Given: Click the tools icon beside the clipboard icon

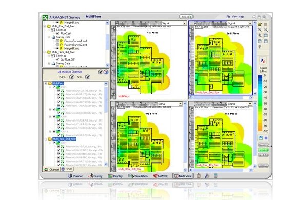Looking at the screenshot, I should click(207, 176).
